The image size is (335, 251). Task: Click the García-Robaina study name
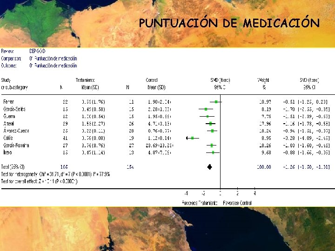tap(16, 145)
